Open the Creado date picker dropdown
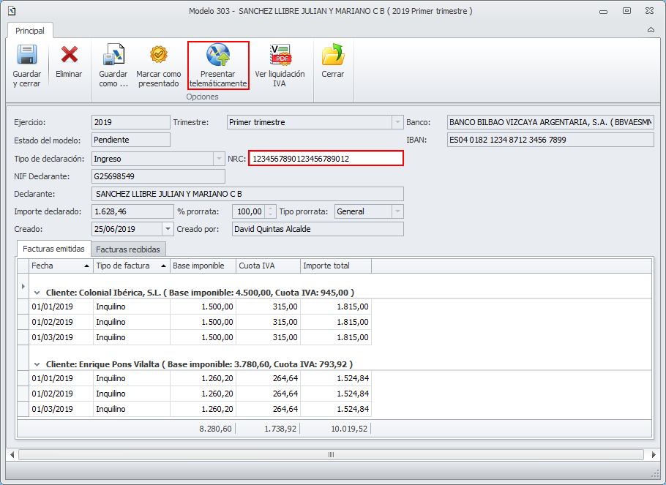The height and width of the screenshot is (485, 666). tap(168, 229)
